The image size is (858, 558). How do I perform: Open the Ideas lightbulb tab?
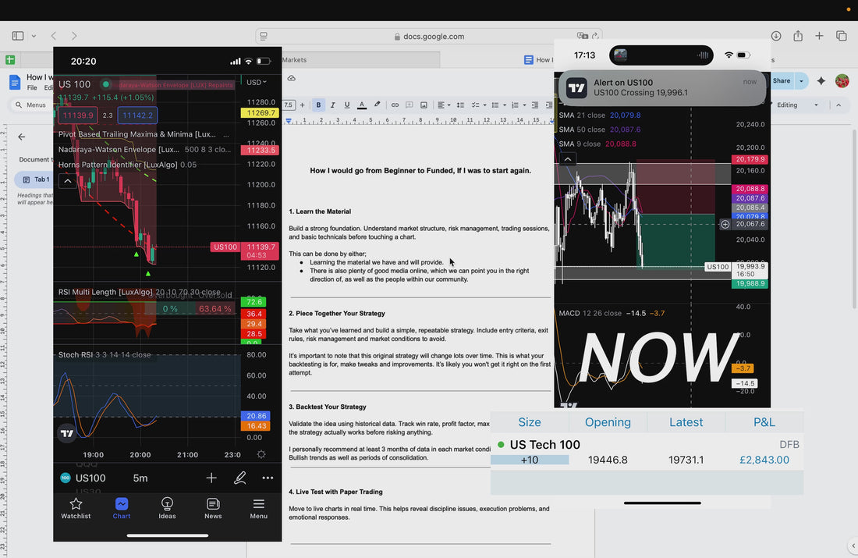pyautogui.click(x=167, y=508)
